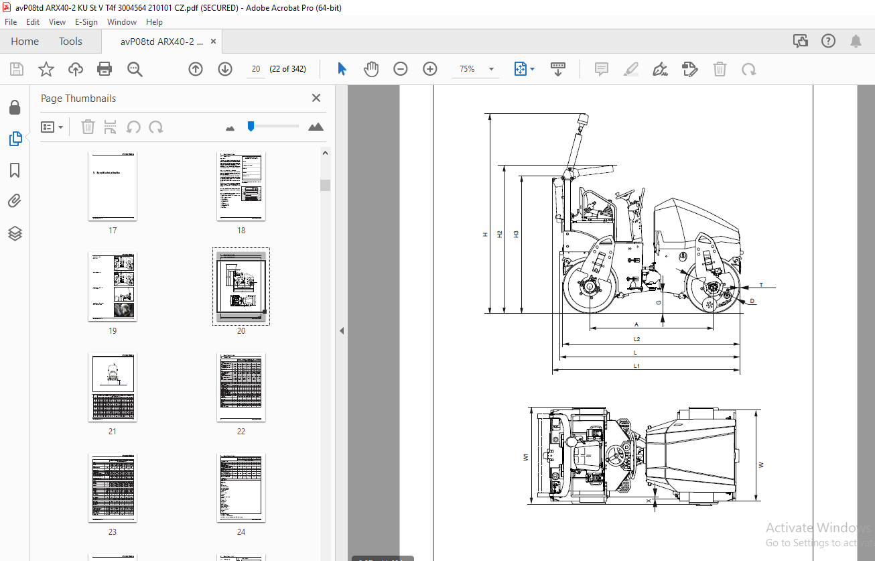This screenshot has height=561, width=875.
Task: Add bookmark star for this file
Action: tap(46, 69)
